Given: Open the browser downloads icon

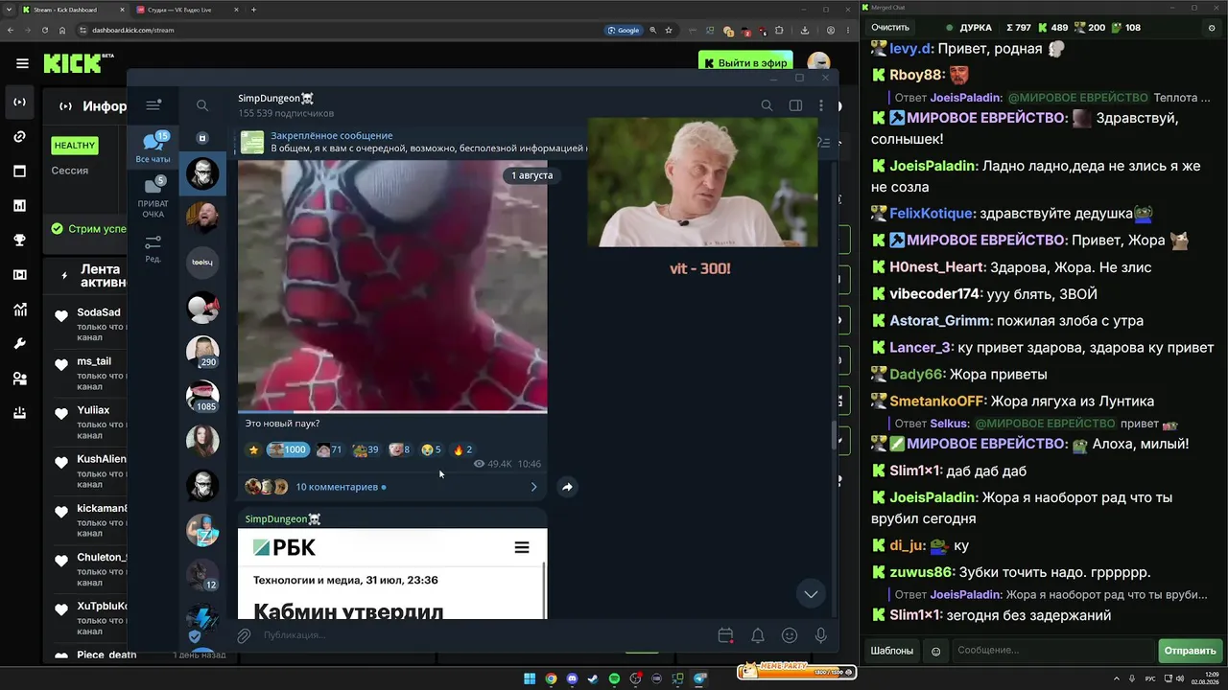Looking at the screenshot, I should pos(804,30).
